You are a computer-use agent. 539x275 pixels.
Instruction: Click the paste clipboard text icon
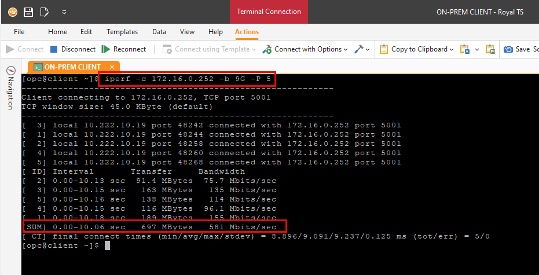[464, 49]
